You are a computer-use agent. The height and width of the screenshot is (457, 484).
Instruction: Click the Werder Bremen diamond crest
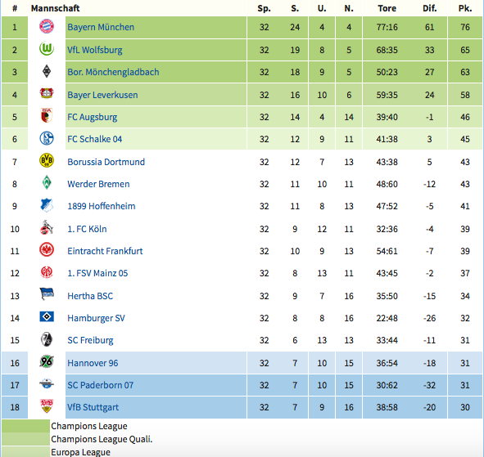point(47,183)
